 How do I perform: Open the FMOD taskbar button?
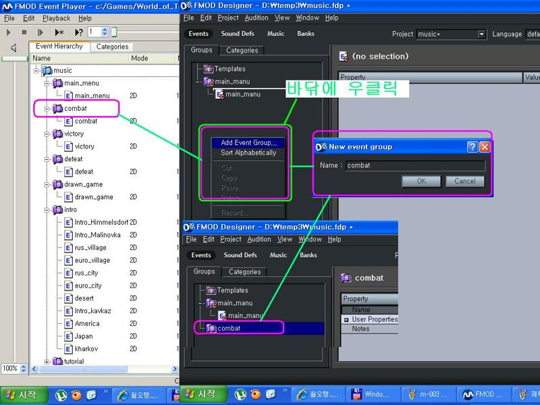[482, 394]
